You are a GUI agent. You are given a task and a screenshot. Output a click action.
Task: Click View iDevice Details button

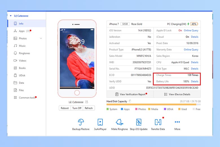177,94
